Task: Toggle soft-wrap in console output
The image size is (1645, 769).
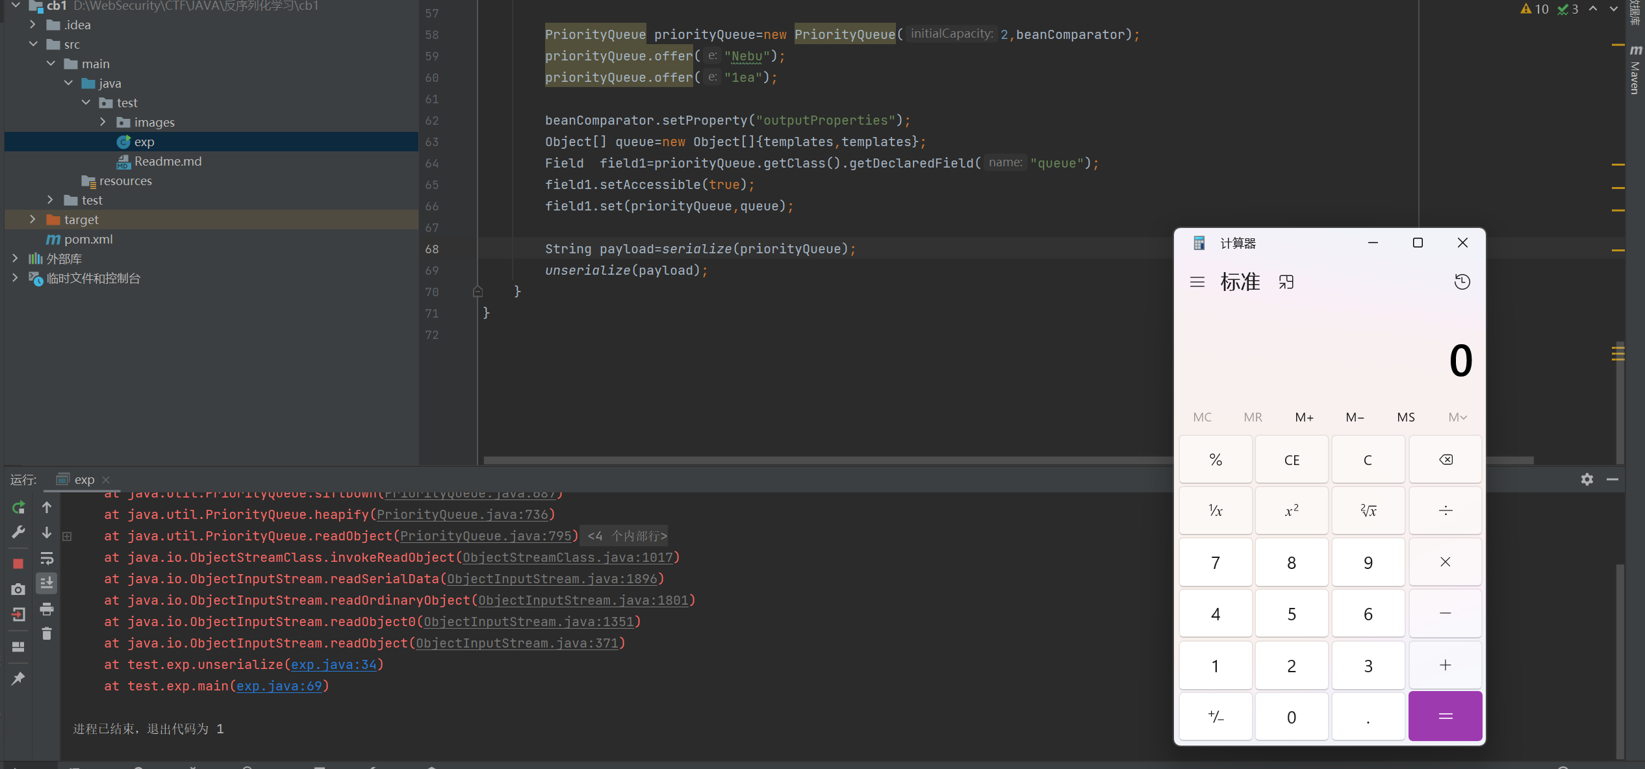Action: coord(47,559)
